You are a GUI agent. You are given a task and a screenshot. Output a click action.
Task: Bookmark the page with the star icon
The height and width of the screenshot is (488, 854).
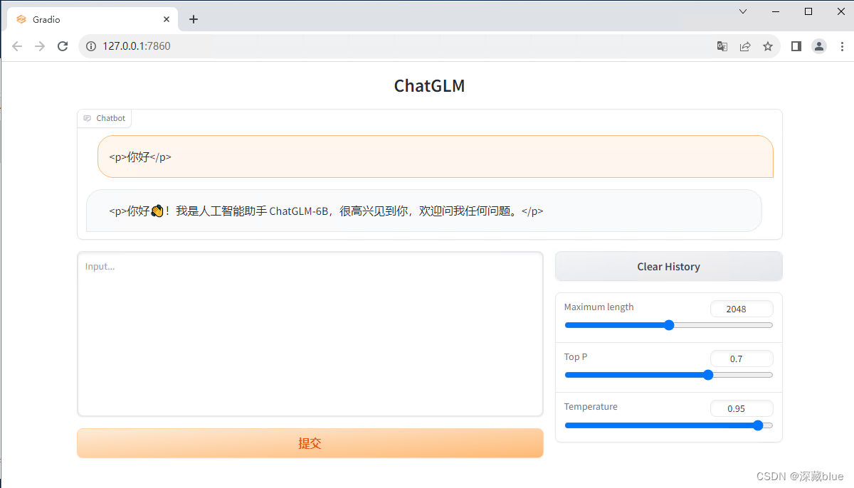(x=768, y=46)
